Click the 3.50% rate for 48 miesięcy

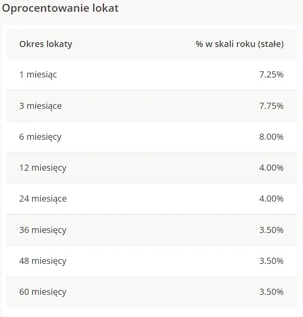(271, 261)
